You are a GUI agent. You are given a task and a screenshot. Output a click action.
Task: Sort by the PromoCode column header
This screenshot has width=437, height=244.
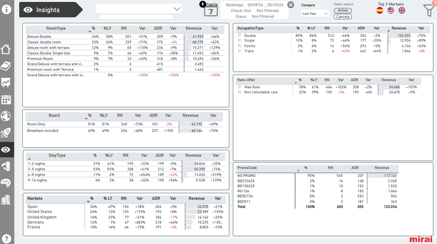pyautogui.click(x=247, y=168)
